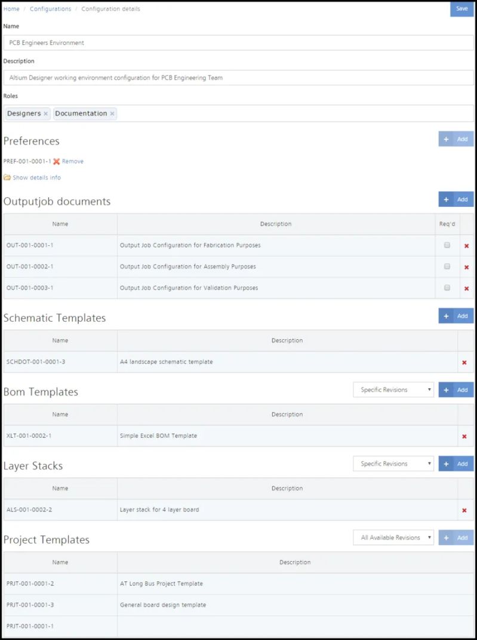477x640 pixels.
Task: Click Assembly Purposes output job description
Action: pos(188,267)
